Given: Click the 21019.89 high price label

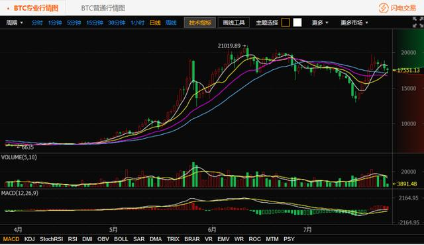Looking at the screenshot, I should [x=229, y=46].
